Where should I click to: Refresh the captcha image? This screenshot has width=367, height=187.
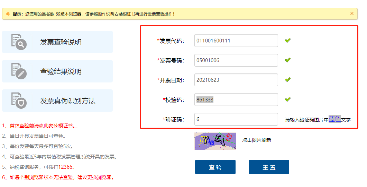coord(215,141)
